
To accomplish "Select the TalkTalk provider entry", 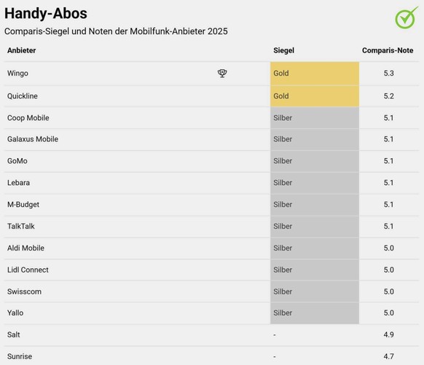I will (x=21, y=227).
